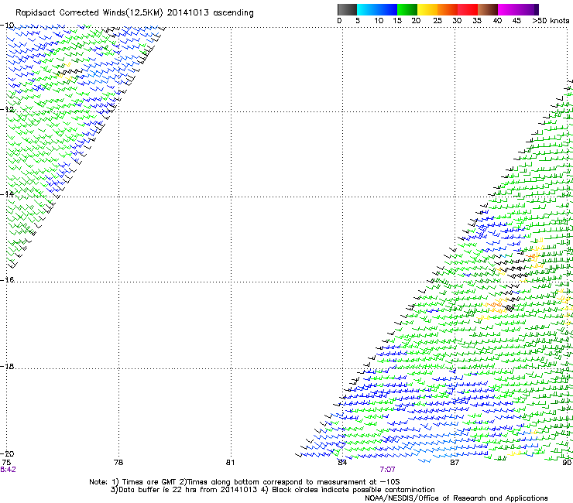
Task: Click the '87' longitude axis label
Action: coord(455,463)
